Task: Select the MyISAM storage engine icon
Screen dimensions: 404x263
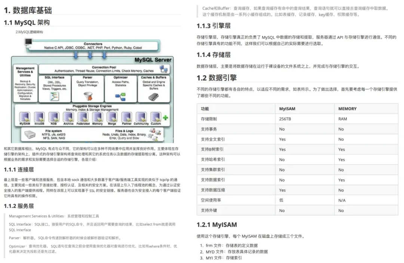Action: [25, 117]
